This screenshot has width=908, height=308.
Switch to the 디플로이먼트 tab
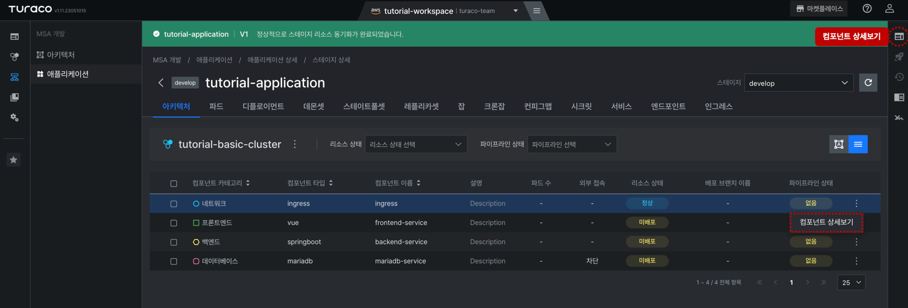(x=263, y=106)
